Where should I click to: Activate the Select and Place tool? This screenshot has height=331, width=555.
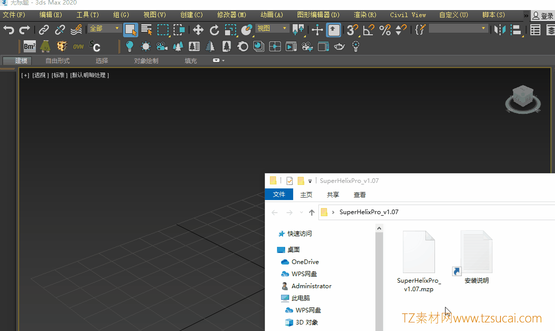click(x=246, y=30)
